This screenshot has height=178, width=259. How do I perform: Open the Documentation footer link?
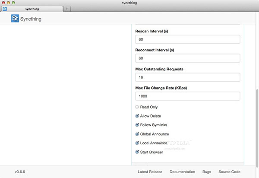click(x=182, y=172)
